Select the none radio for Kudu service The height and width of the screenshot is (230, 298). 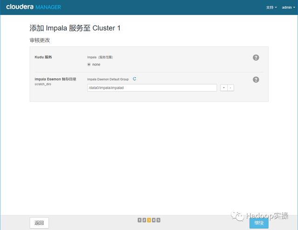click(x=89, y=65)
